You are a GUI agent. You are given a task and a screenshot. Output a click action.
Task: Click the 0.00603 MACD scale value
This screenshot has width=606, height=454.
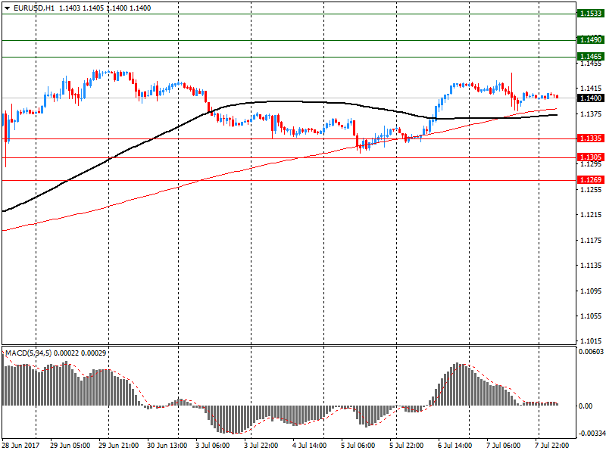pos(591,351)
